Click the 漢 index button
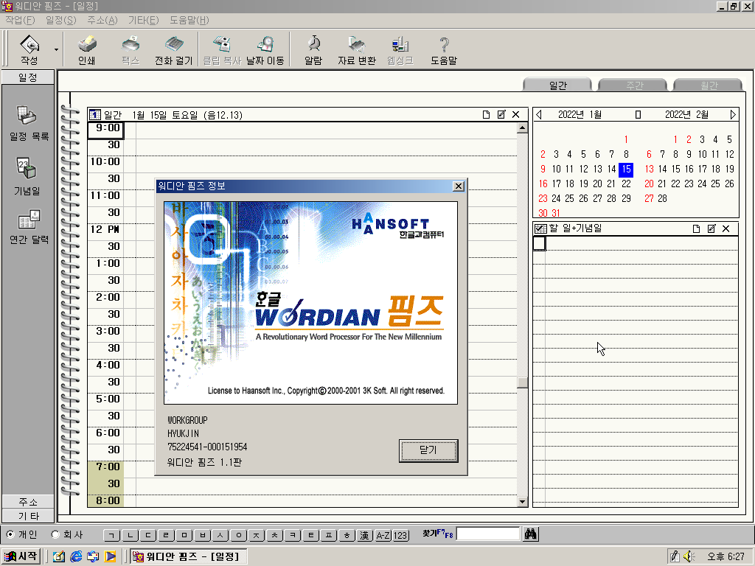The height and width of the screenshot is (566, 755). tap(364, 535)
